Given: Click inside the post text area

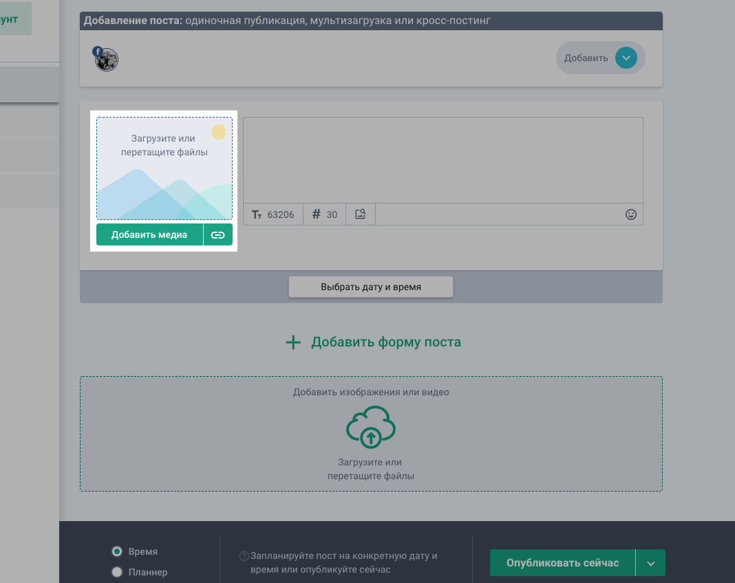Looking at the screenshot, I should click(443, 159).
